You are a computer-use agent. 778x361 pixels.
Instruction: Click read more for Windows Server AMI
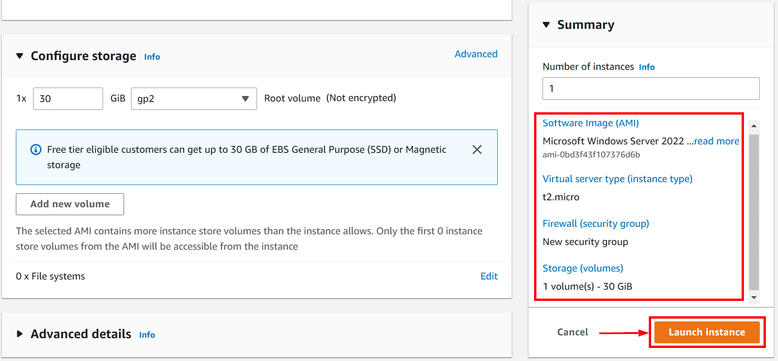click(x=716, y=141)
